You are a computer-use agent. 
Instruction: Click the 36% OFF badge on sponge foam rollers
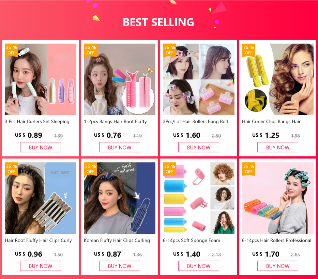click(x=169, y=169)
